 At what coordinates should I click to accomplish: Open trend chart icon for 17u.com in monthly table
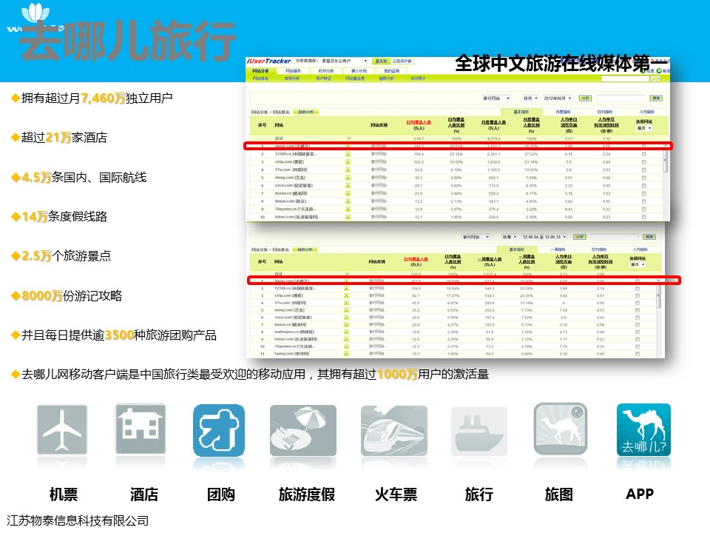click(x=348, y=170)
